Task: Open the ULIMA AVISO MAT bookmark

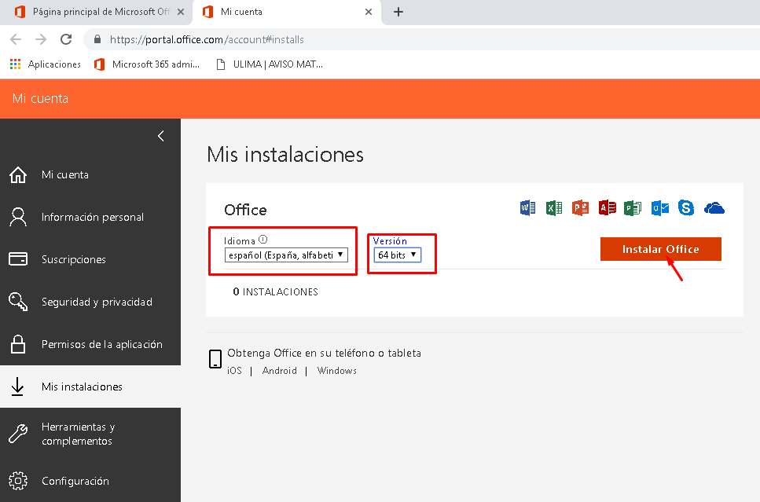Action: (x=269, y=64)
